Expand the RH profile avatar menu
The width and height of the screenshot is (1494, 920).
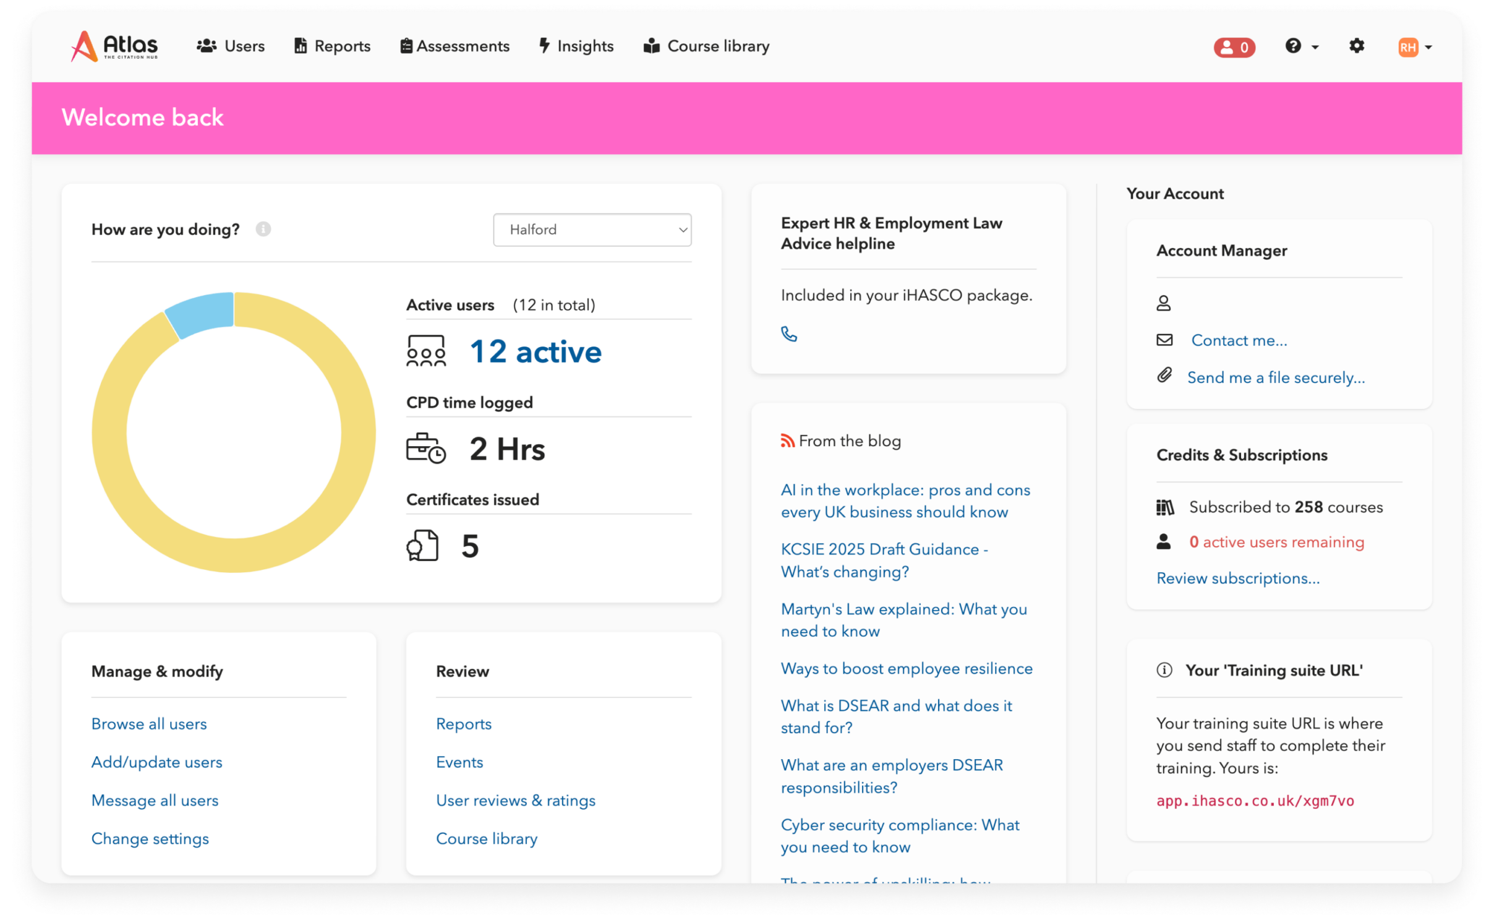point(1415,47)
